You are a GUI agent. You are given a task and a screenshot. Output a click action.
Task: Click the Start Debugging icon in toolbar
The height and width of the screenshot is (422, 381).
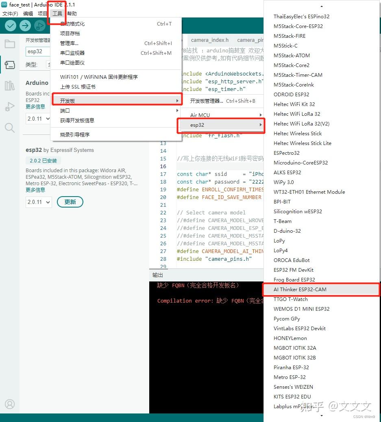[x=39, y=26]
